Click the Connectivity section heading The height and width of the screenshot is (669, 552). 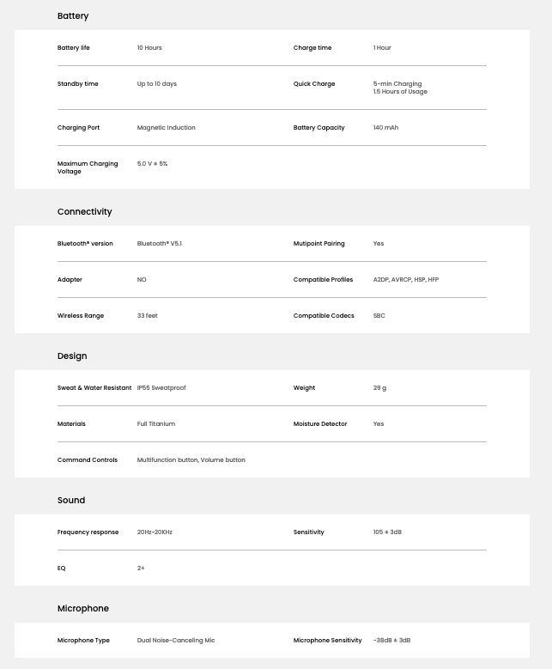tap(85, 212)
